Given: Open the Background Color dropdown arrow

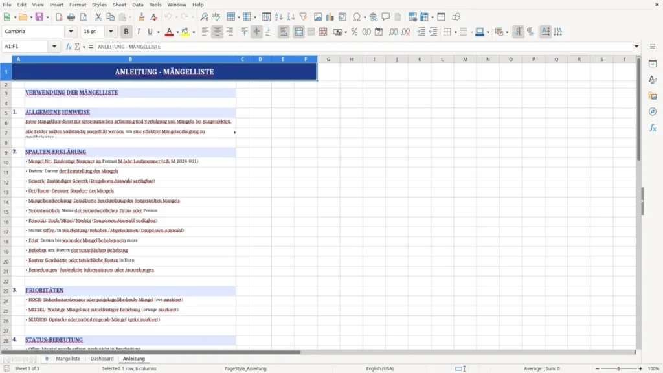Looking at the screenshot, I should pos(194,32).
